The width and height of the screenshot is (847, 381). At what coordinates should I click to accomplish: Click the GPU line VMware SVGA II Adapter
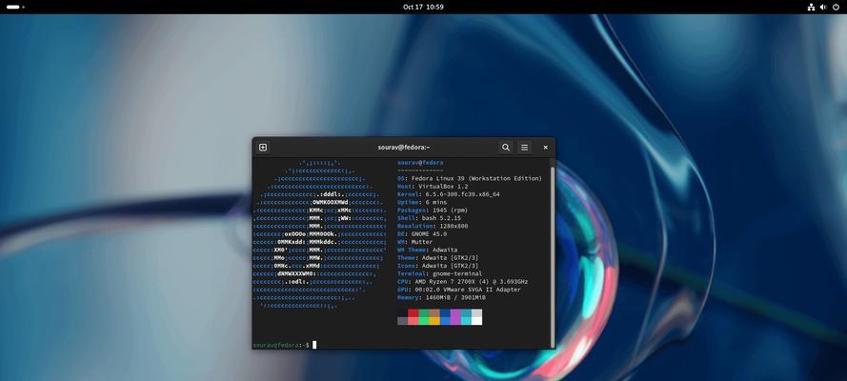tap(459, 290)
